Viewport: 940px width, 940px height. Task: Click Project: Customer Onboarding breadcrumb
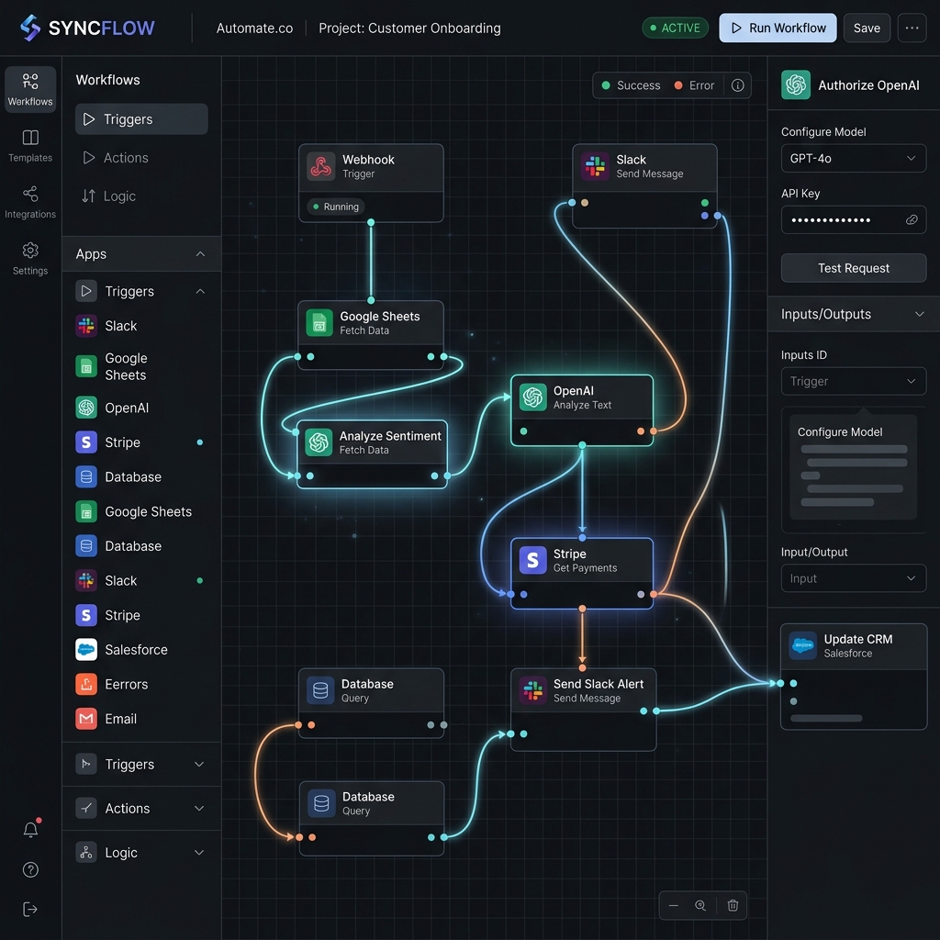click(x=409, y=28)
